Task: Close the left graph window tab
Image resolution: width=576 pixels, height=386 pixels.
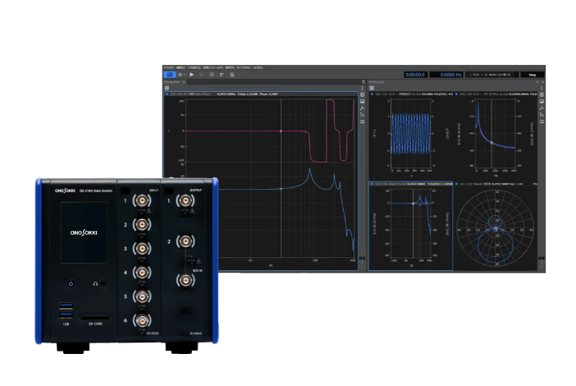Action: [184, 82]
